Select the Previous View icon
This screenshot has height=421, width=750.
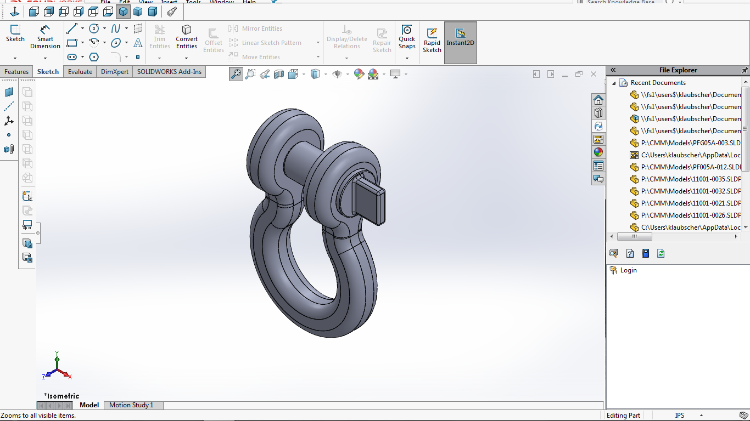(x=264, y=73)
